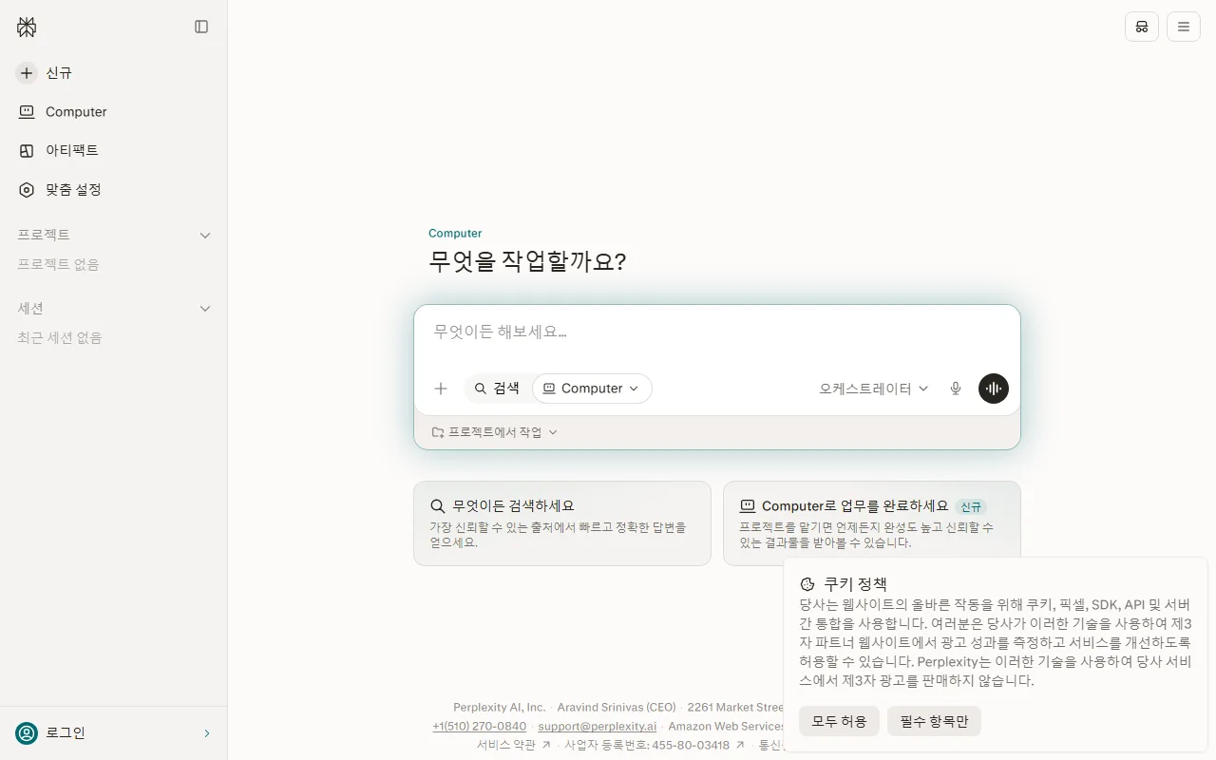Open 맞춤 설정 in the sidebar
1216x760 pixels.
click(x=113, y=190)
